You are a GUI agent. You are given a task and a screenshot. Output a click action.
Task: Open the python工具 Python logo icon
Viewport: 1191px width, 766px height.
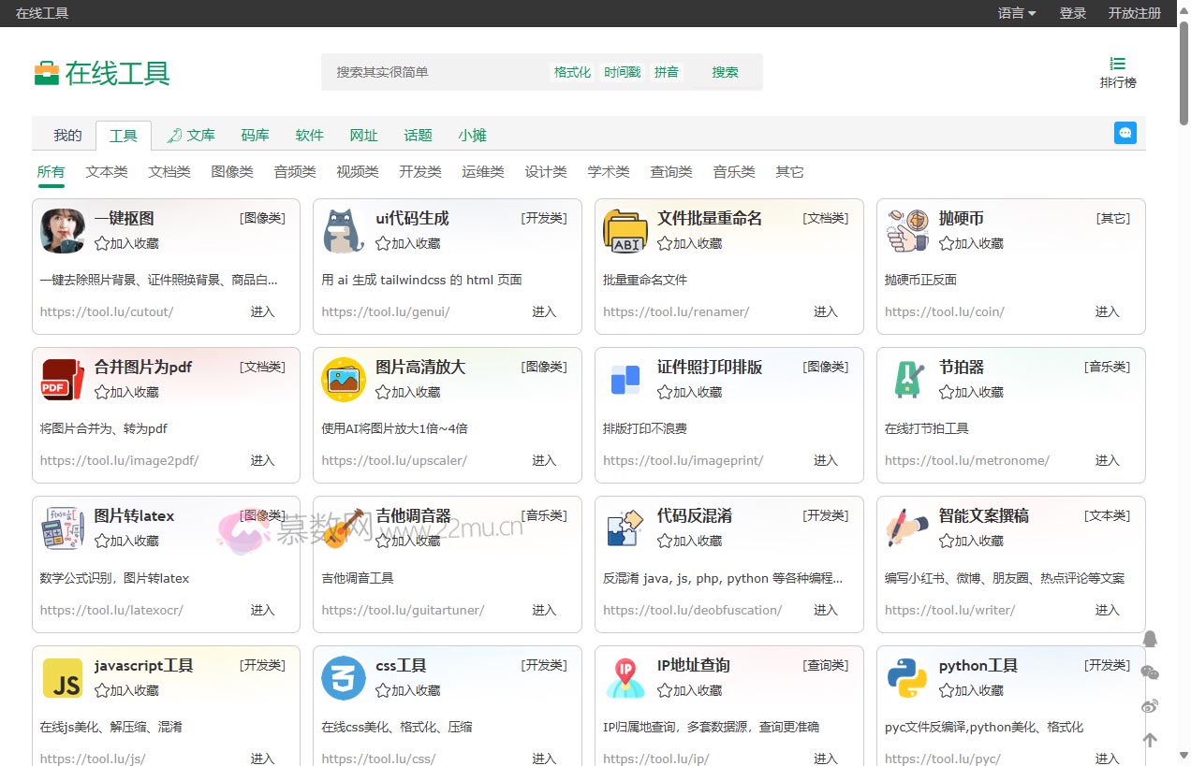click(906, 678)
